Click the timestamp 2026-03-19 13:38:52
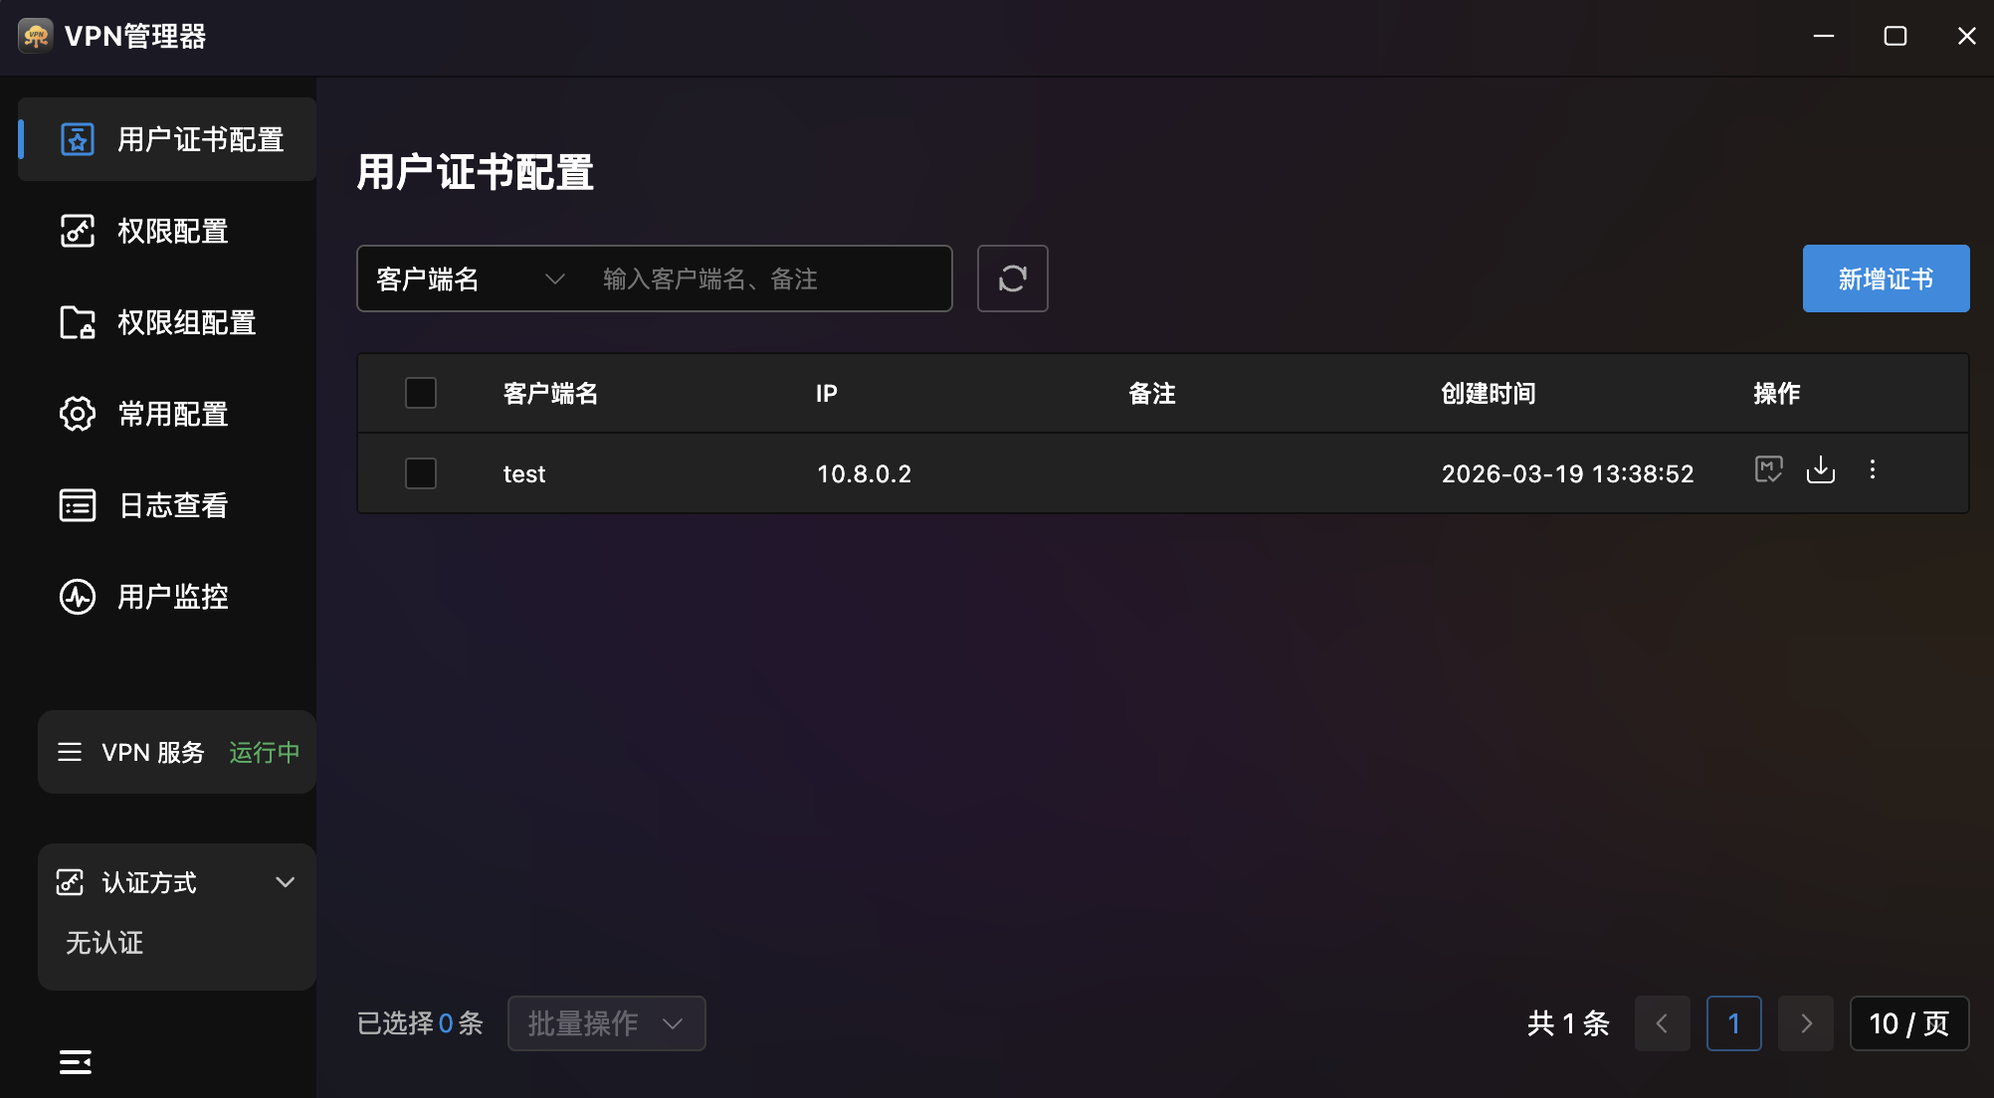This screenshot has width=1994, height=1098. pos(1567,473)
